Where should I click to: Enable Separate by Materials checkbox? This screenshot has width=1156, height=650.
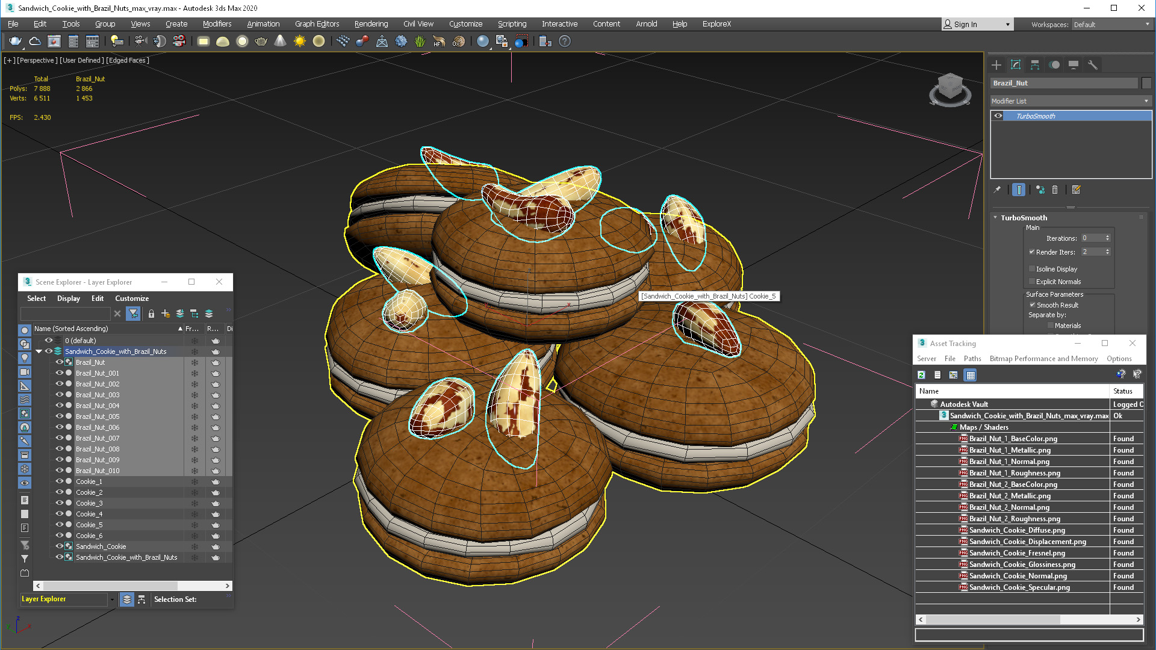(x=1051, y=326)
